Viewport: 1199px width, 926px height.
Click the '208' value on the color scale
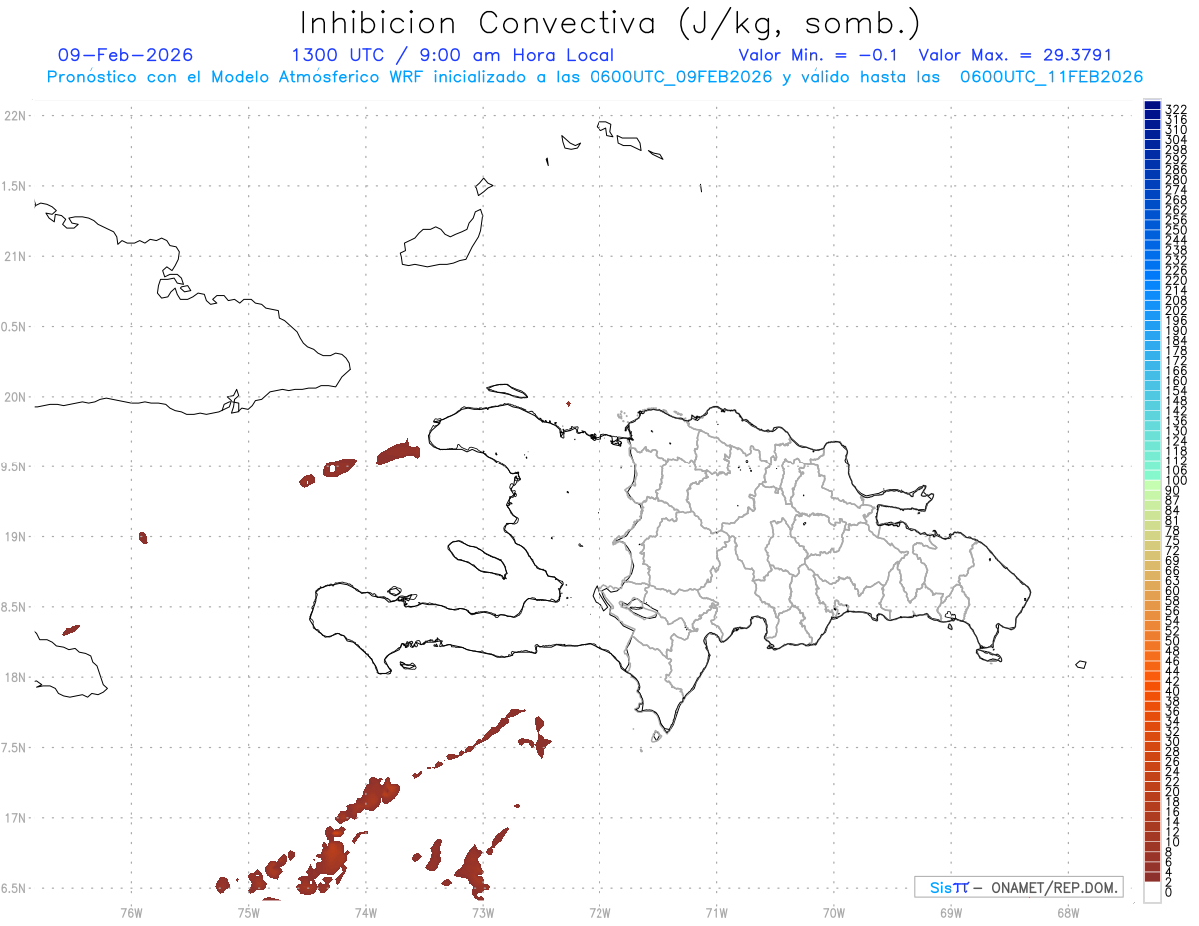(x=1176, y=300)
